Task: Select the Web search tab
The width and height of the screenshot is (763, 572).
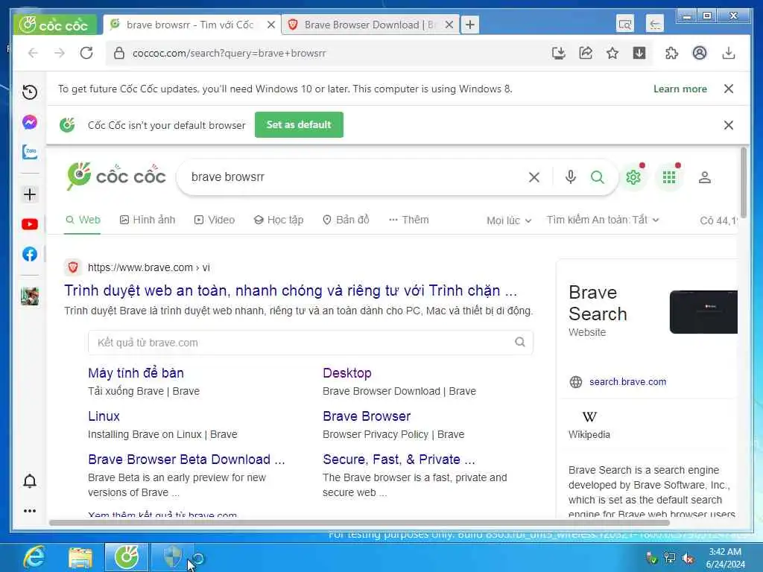Action: pos(83,220)
